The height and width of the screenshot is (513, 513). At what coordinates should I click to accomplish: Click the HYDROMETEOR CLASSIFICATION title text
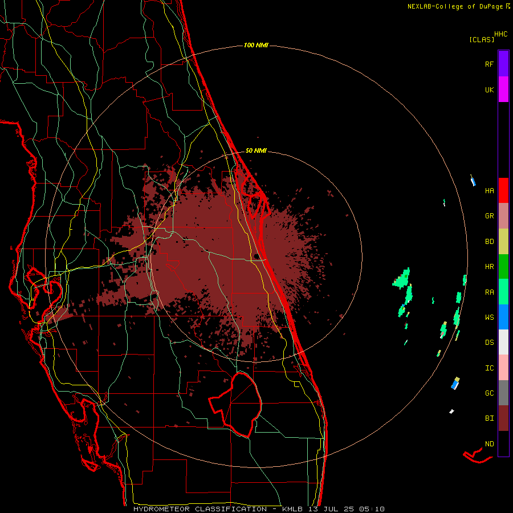(200, 509)
